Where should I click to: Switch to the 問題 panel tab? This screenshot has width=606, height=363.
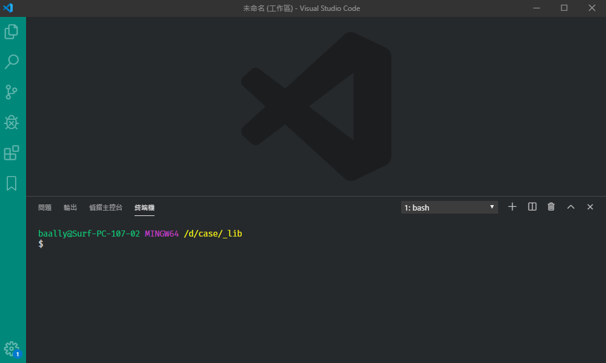point(44,207)
